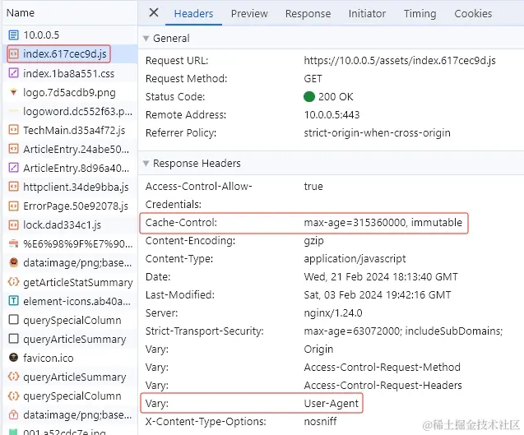Open the Cookies tab
The width and height of the screenshot is (524, 435).
click(x=473, y=13)
